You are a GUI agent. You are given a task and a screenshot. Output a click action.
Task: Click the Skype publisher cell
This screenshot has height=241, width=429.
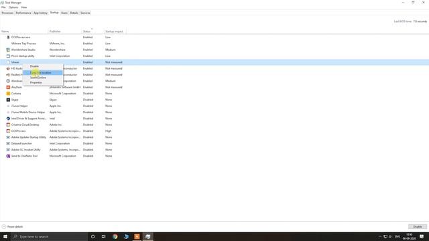coord(53,100)
